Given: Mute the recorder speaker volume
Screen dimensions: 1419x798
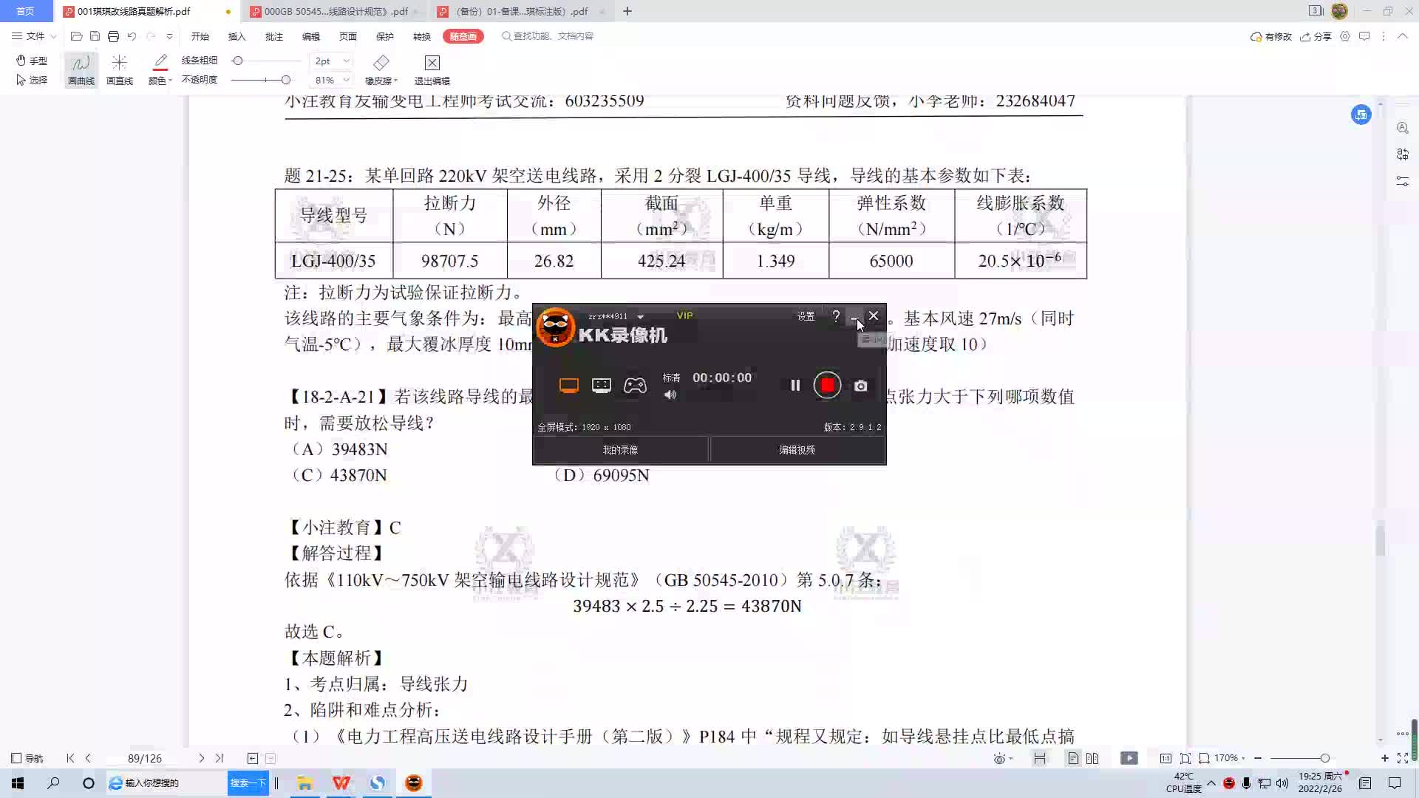Looking at the screenshot, I should 670,395.
